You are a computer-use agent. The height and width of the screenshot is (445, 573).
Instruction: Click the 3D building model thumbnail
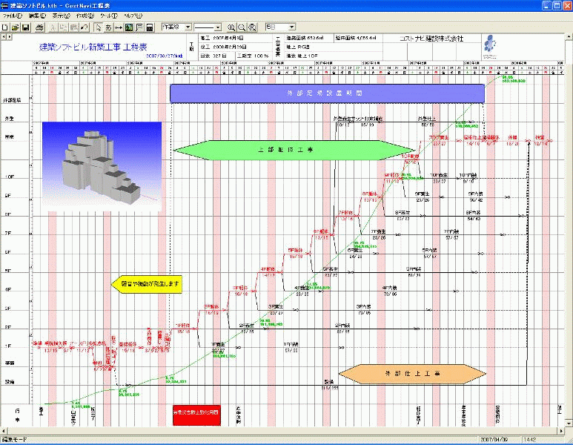[102, 165]
